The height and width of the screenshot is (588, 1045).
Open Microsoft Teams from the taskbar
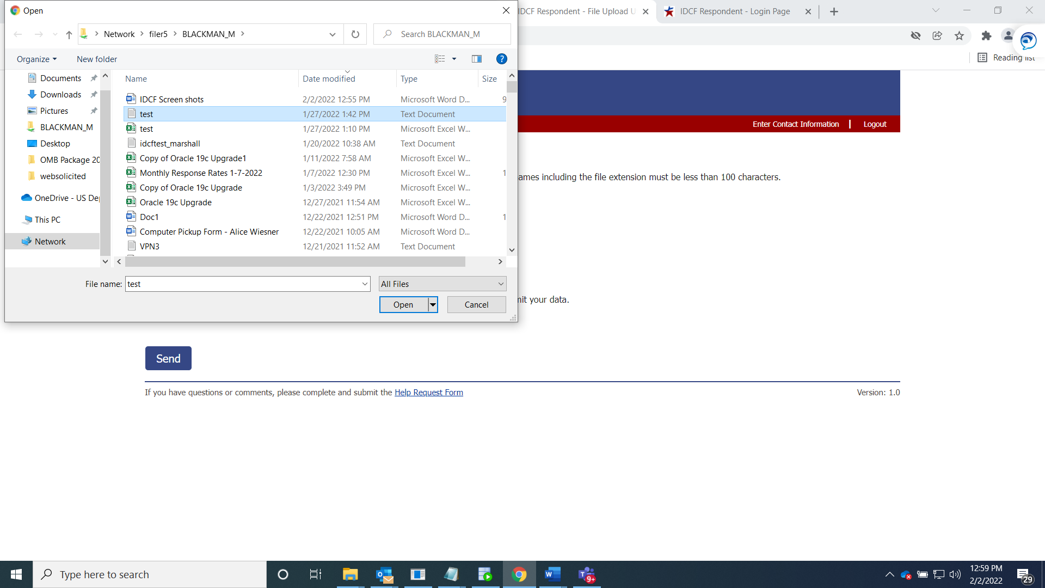[587, 574]
